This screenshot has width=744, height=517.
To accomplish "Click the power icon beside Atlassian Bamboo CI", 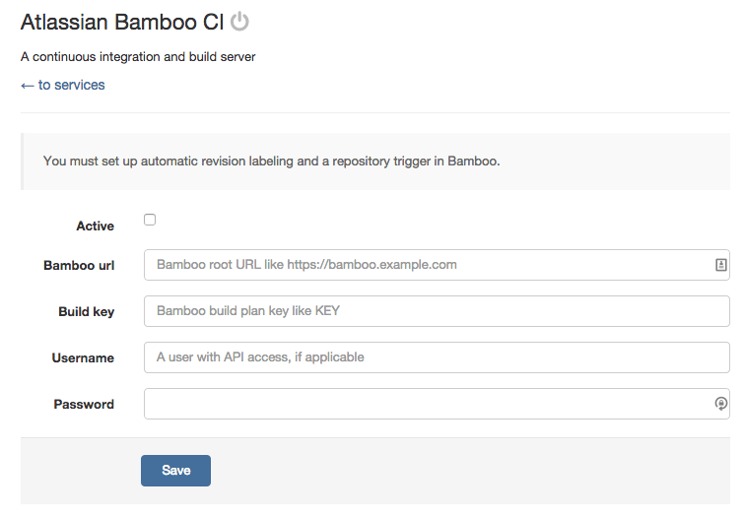I will point(239,22).
